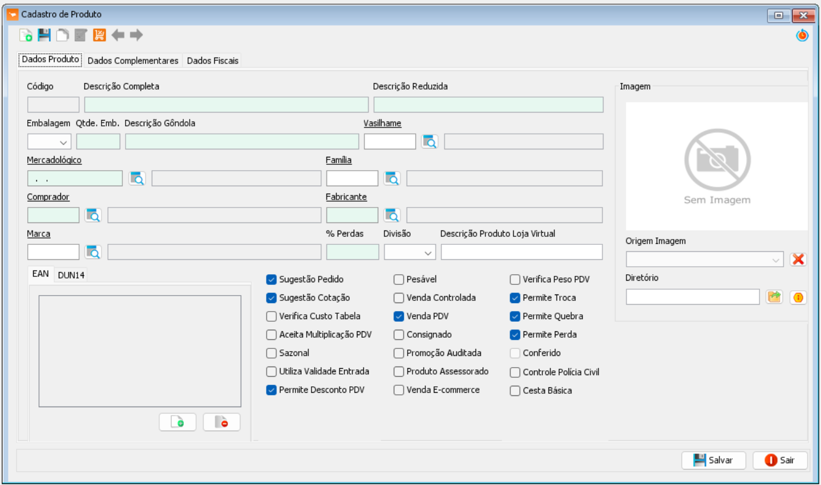This screenshot has height=485, width=821.
Task: Add a new EAN code entry
Action: click(177, 422)
